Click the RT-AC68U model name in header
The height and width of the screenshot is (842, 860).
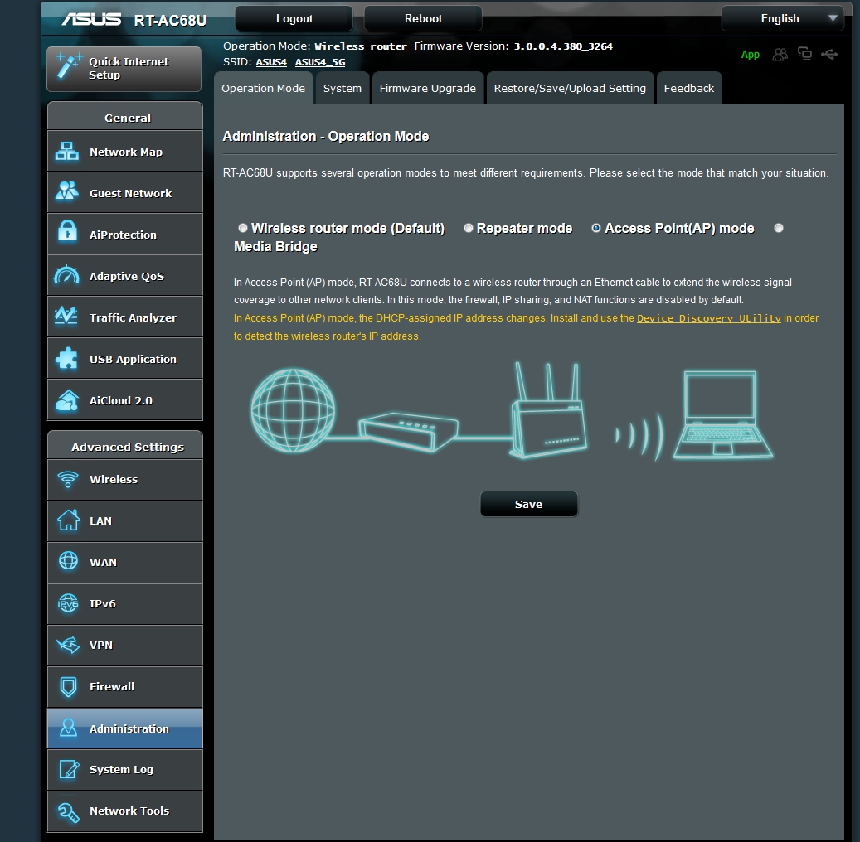[x=170, y=20]
